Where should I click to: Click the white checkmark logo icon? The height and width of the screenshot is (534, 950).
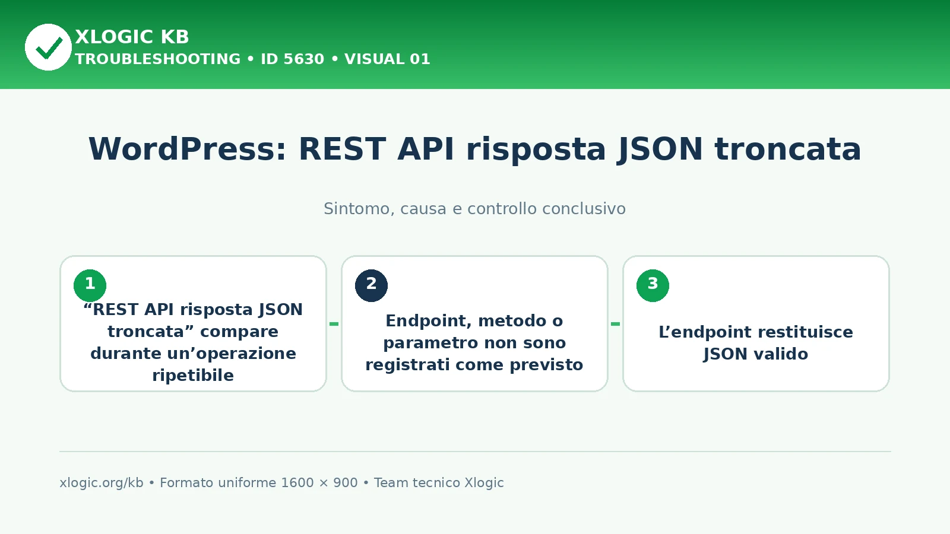[48, 47]
